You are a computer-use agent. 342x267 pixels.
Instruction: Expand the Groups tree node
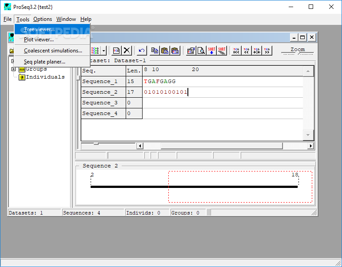point(13,69)
